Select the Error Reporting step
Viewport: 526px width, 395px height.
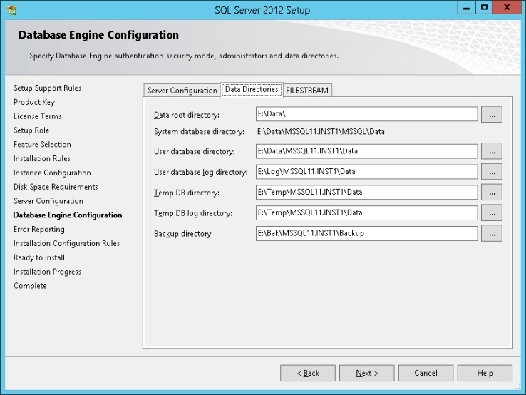pyautogui.click(x=39, y=229)
